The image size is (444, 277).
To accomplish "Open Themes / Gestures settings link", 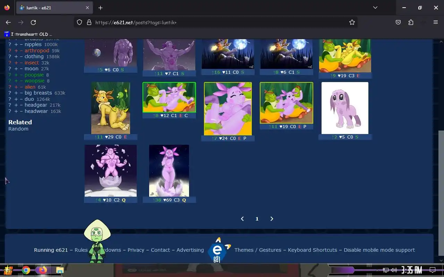I will tap(258, 250).
